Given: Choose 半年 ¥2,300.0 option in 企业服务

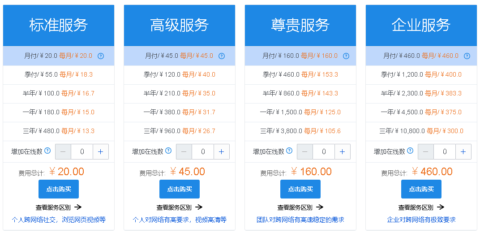Looking at the screenshot, I should [421, 94].
